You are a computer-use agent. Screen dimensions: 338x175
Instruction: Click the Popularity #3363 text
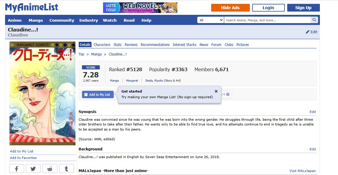168,69
